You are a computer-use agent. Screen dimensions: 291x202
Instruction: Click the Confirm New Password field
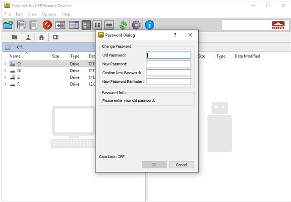pyautogui.click(x=168, y=73)
